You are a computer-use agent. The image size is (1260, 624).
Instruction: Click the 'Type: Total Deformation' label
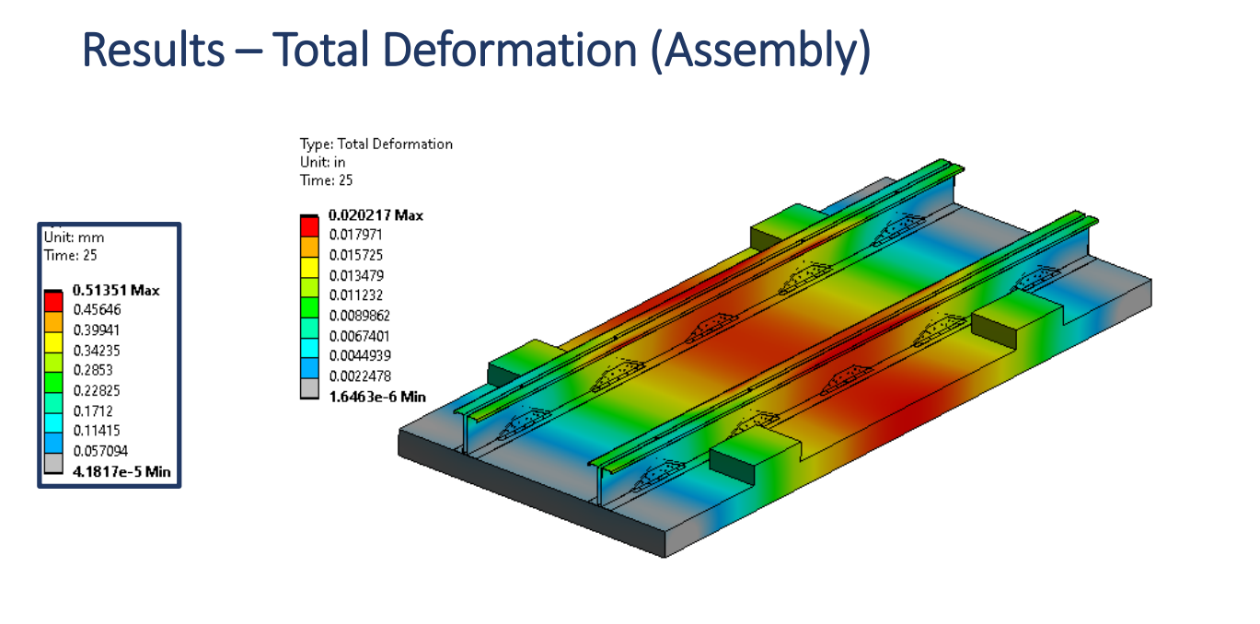(x=376, y=144)
